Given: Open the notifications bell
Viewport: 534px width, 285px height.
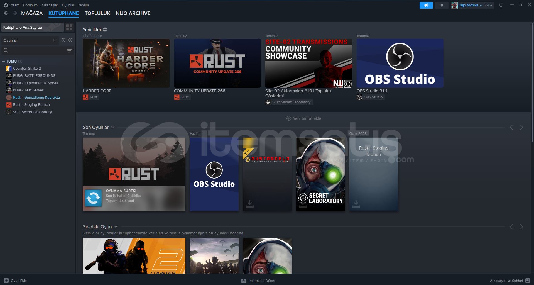Looking at the screenshot, I should point(442,5).
